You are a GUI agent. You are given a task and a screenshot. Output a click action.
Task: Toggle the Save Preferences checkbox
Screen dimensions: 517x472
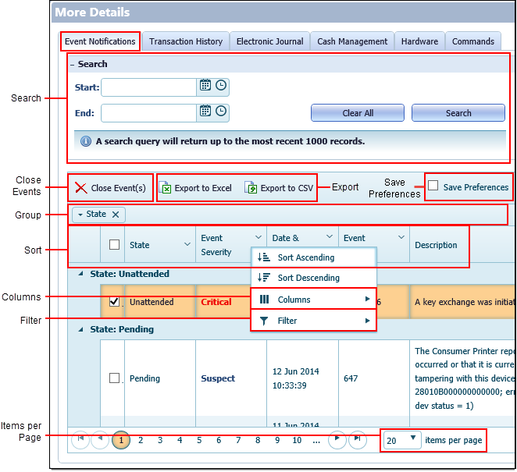coord(433,186)
